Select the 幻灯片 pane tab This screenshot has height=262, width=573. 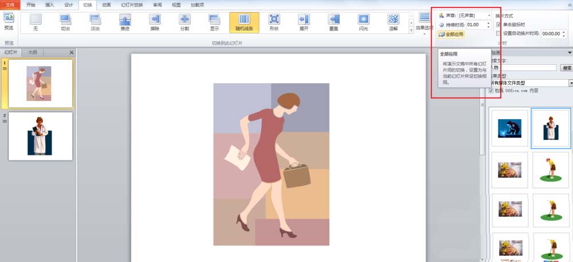pyautogui.click(x=10, y=52)
